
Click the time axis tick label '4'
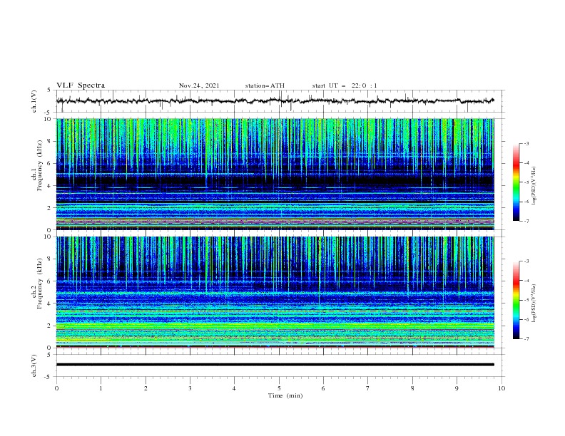[234, 388]
